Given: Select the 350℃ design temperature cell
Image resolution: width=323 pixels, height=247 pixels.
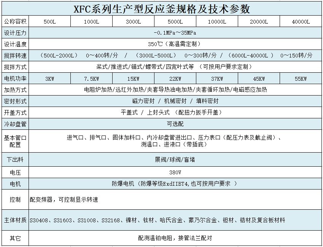Looking at the screenshot, I should tap(175, 44).
